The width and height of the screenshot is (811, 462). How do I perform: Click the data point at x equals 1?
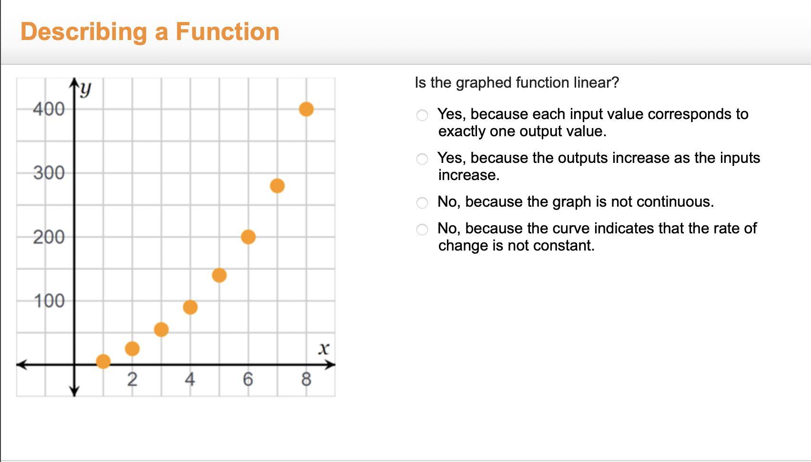click(x=103, y=362)
